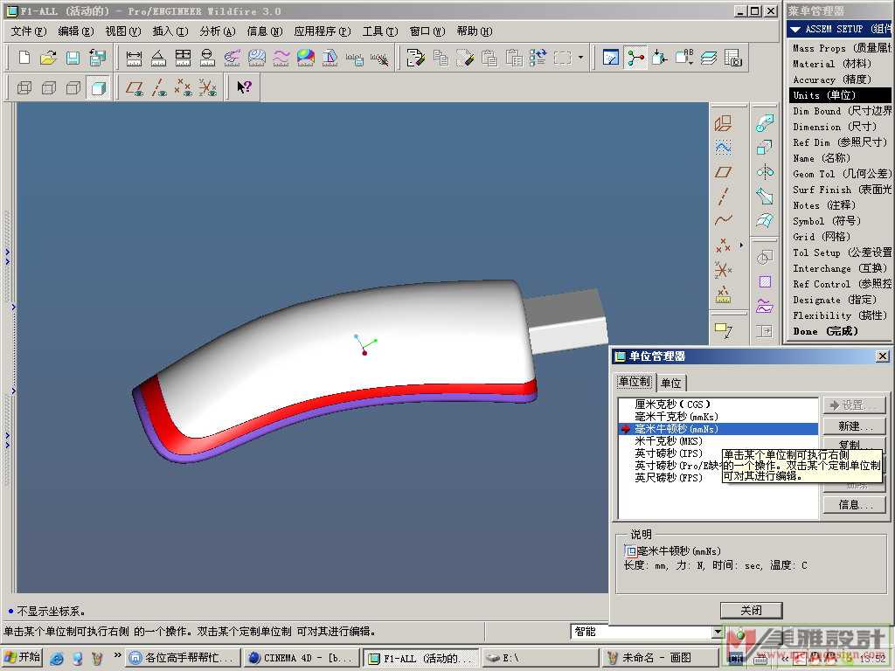The width and height of the screenshot is (895, 671).
Task: Click the Annotation feature icon
Action: (723, 329)
